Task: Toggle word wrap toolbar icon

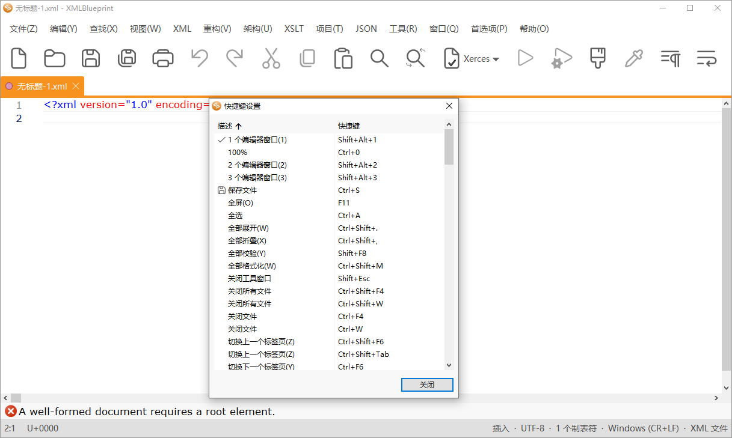Action: click(x=707, y=58)
